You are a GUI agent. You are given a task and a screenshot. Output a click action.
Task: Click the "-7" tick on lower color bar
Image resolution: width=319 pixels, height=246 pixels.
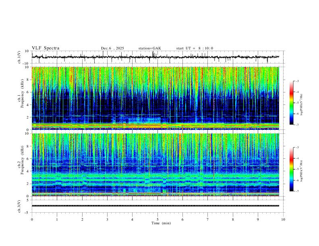coord(297,191)
